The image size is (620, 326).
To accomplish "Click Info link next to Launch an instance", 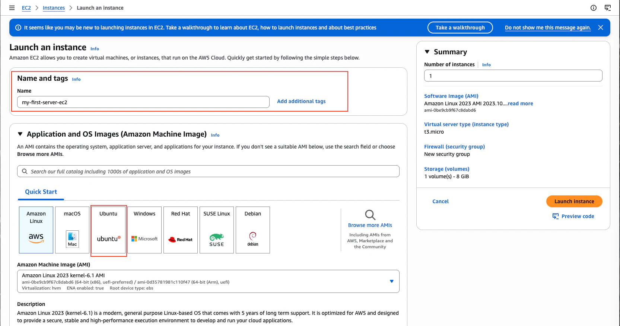I will (95, 49).
